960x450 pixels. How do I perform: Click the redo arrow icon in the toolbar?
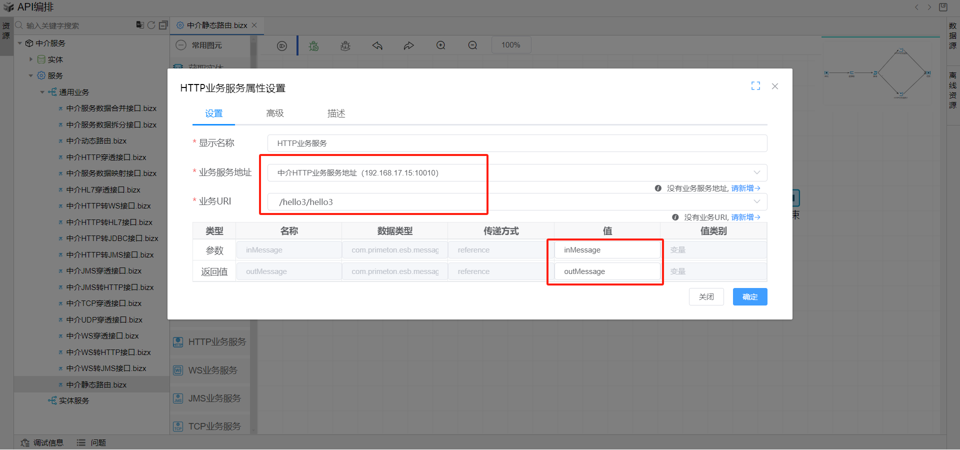(x=409, y=46)
